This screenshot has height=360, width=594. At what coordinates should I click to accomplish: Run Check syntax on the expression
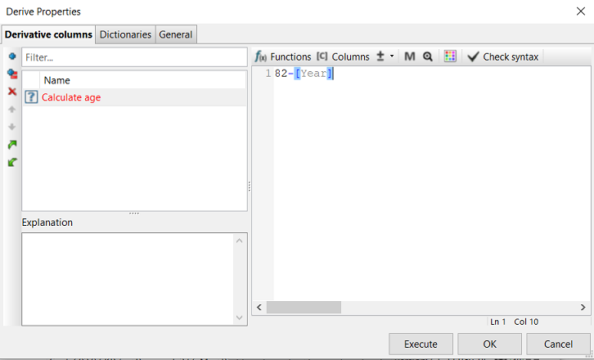click(502, 56)
